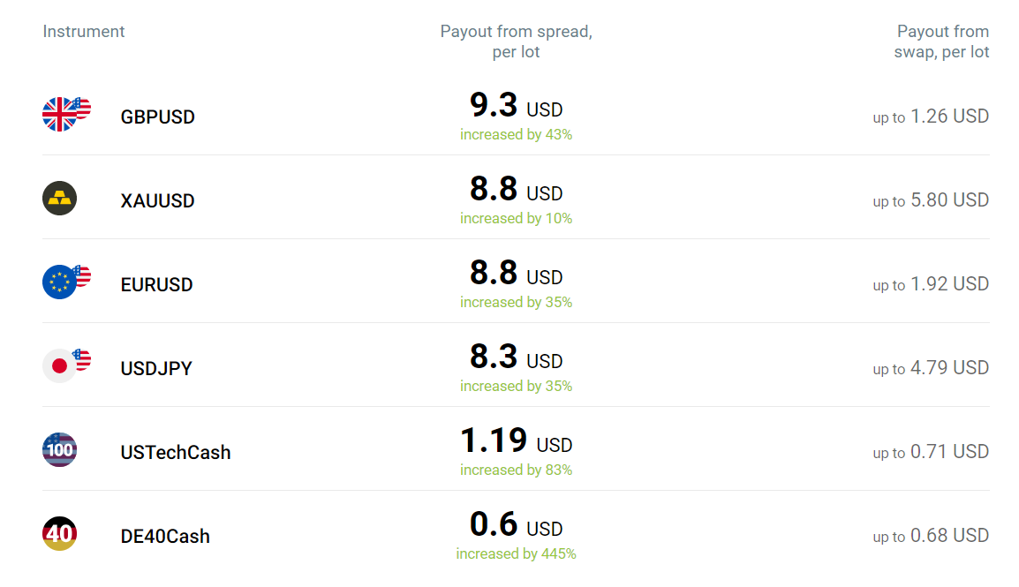The width and height of the screenshot is (1019, 587).
Task: Open the EURUSD instrument label
Action: [x=156, y=284]
